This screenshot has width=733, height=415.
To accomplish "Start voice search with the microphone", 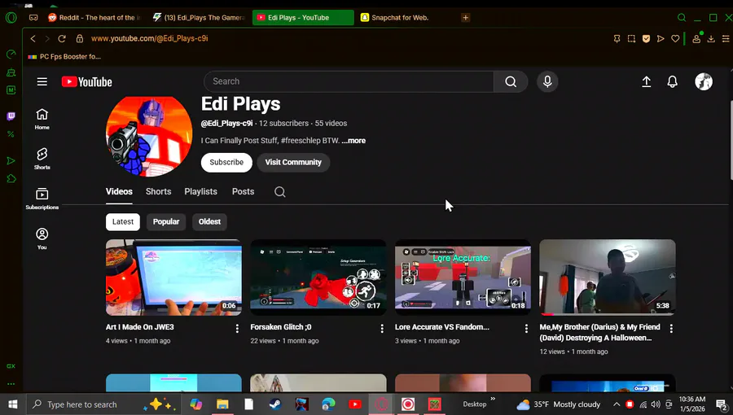I will 547,81.
